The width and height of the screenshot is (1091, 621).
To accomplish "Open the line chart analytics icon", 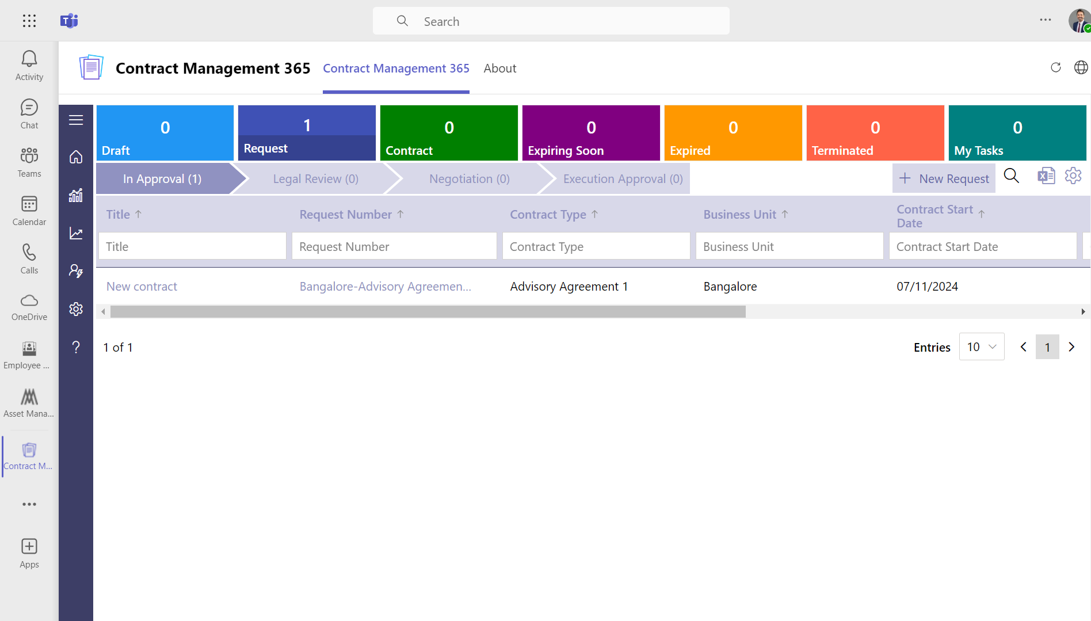I will click(x=76, y=233).
